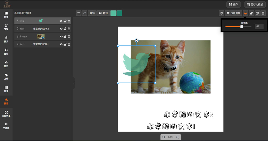Select the 非常酷的文字1 layer row
Image resolution: width=268 pixels, height=141 pixels.
pyautogui.click(x=43, y=44)
